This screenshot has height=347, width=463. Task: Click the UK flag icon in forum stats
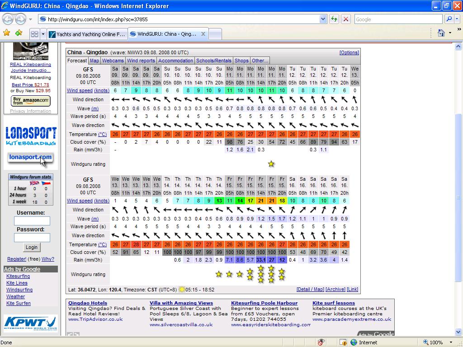point(34,183)
